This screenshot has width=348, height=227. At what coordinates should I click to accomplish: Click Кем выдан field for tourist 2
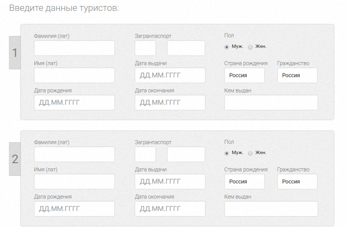[x=271, y=208]
